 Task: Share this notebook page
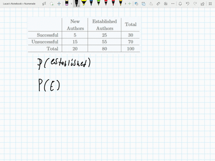[202, 4]
